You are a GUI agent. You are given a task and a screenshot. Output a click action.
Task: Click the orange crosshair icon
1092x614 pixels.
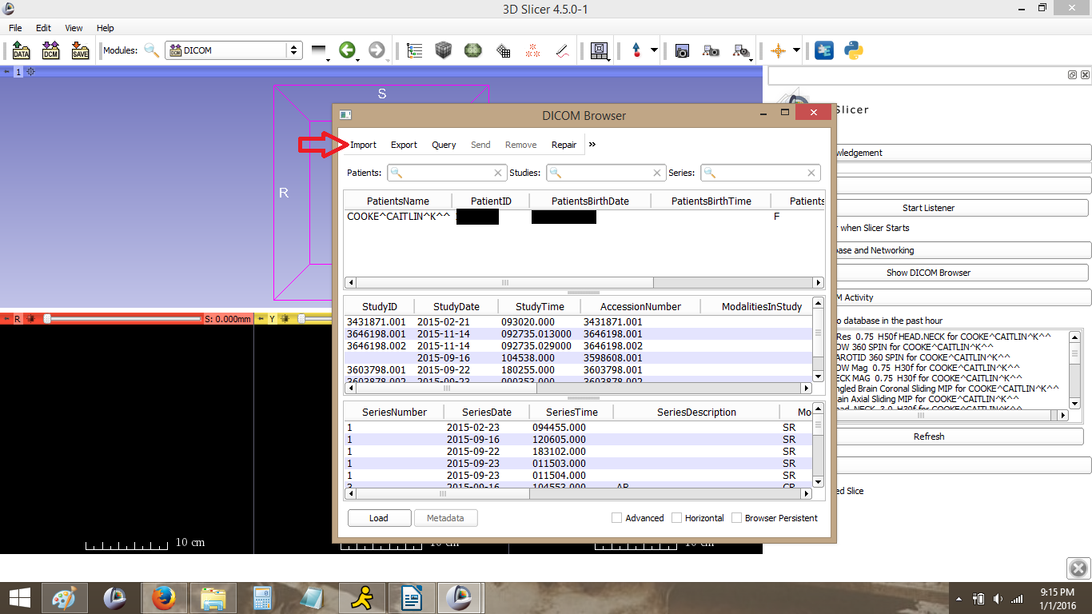pyautogui.click(x=778, y=50)
